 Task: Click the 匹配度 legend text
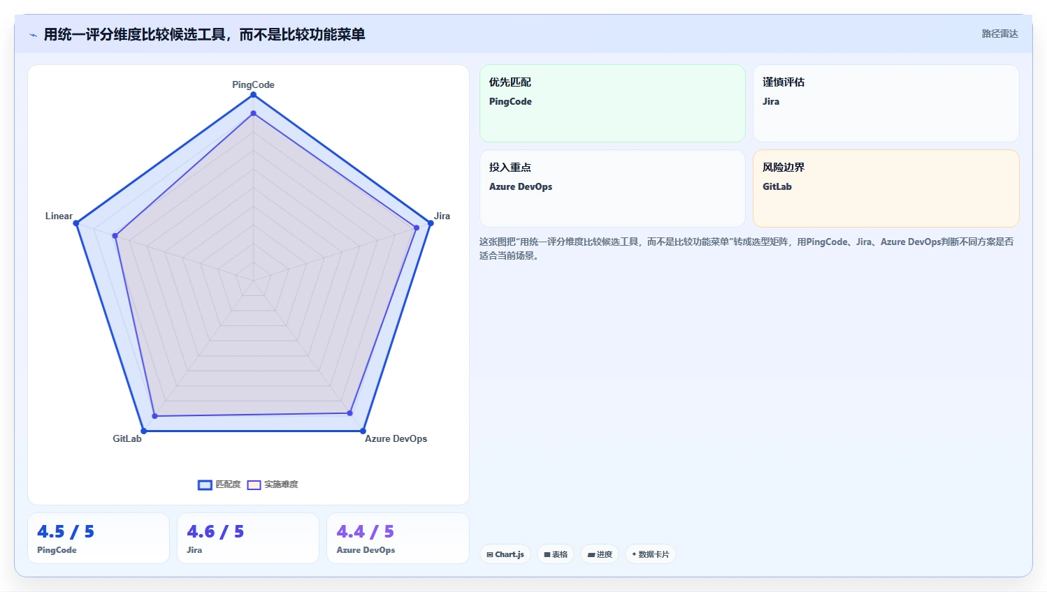coord(228,484)
